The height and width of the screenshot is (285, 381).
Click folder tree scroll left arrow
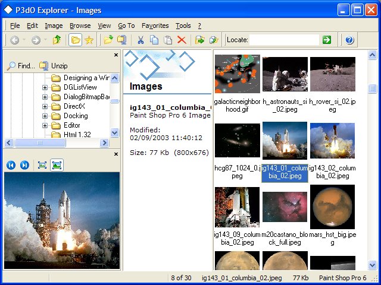point(9,142)
